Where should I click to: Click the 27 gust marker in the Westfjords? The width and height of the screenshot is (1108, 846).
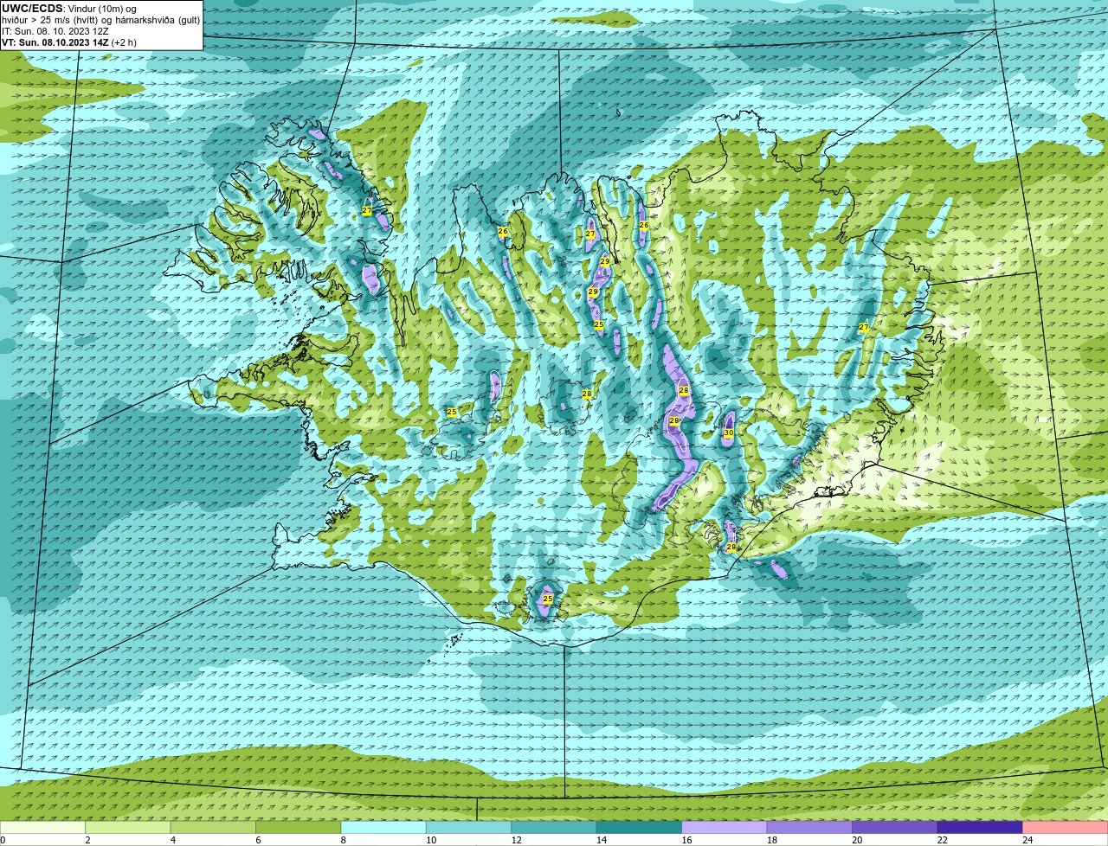pos(367,210)
